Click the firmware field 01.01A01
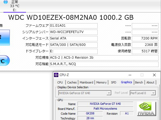 [74, 26]
